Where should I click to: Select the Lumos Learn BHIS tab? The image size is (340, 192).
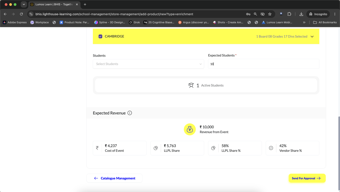[54, 4]
